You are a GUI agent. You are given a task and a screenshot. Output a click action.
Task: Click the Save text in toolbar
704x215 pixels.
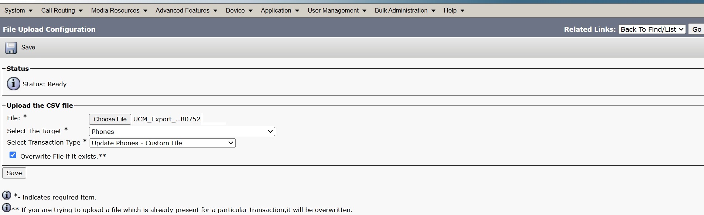[x=28, y=47]
